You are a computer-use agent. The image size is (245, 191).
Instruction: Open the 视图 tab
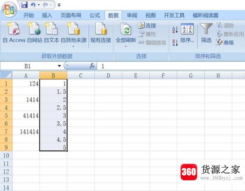point(151,15)
